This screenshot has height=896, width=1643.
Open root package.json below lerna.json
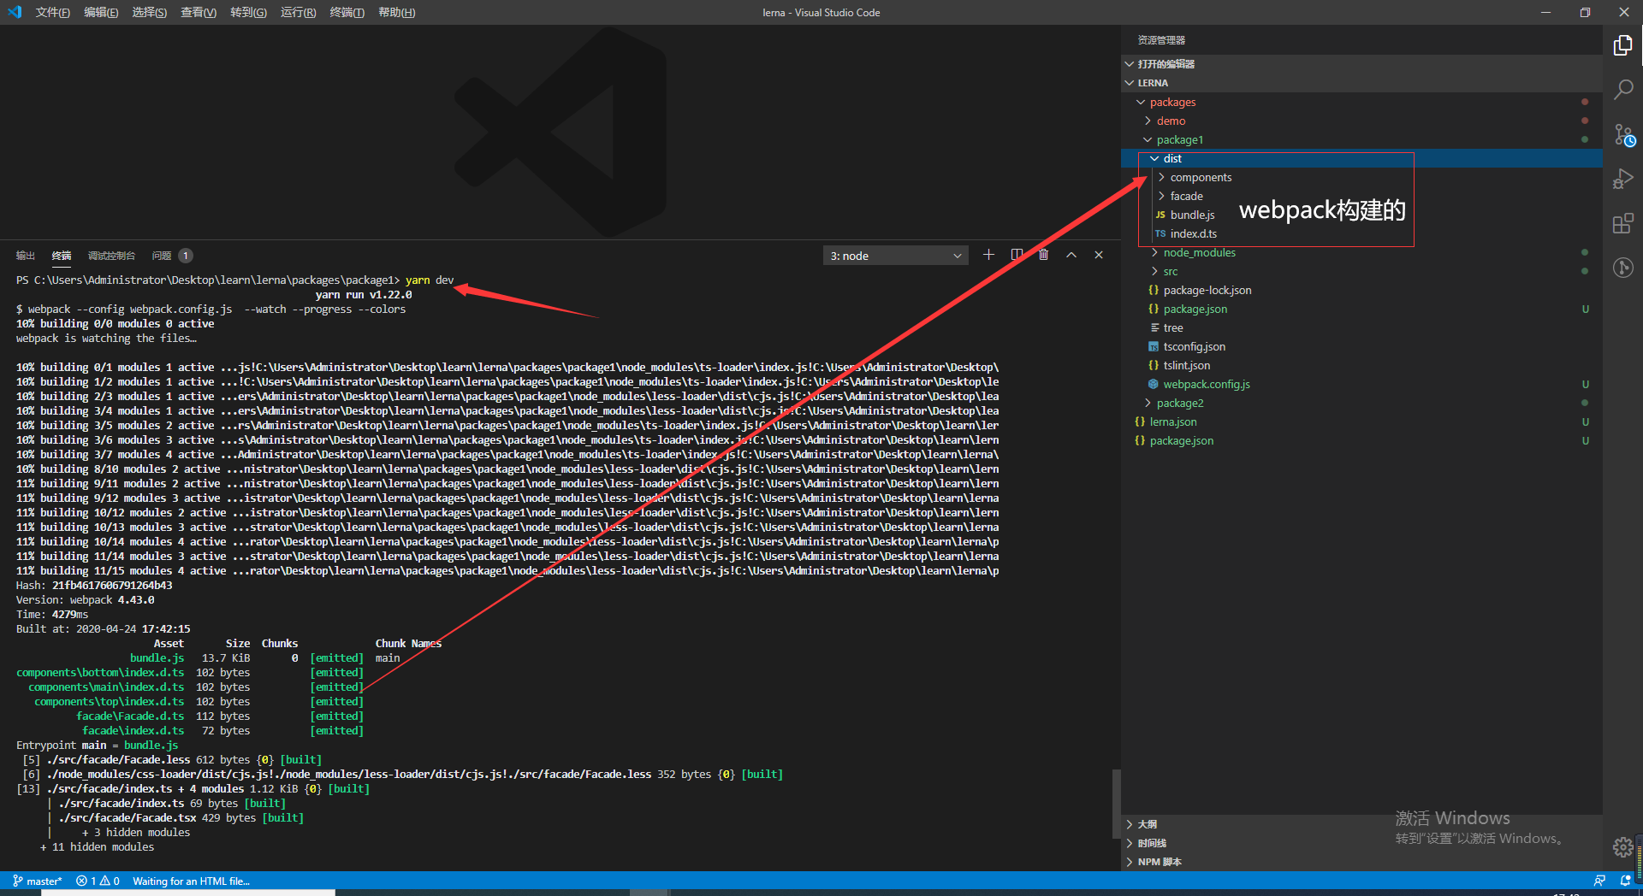(1181, 440)
